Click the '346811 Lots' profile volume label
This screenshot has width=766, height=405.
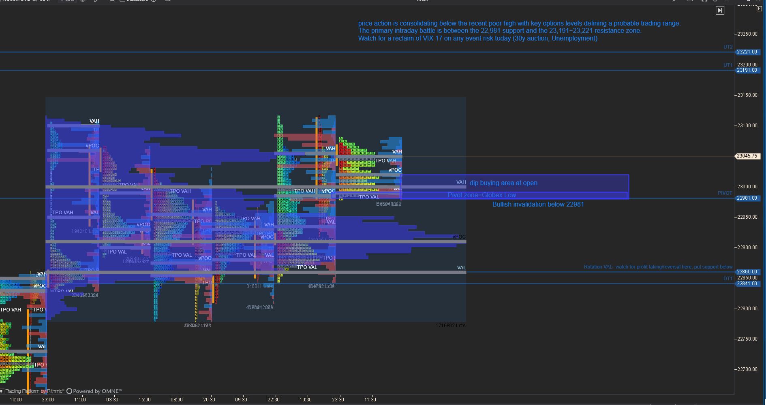tap(260, 286)
